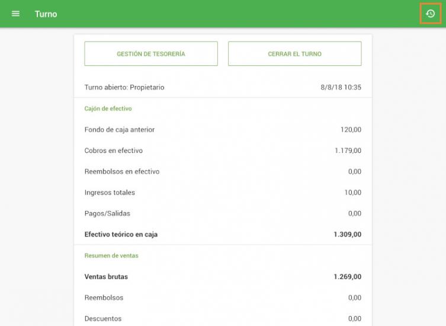Click the Gestión de Tesorería button
The image size is (446, 326).
click(x=151, y=54)
